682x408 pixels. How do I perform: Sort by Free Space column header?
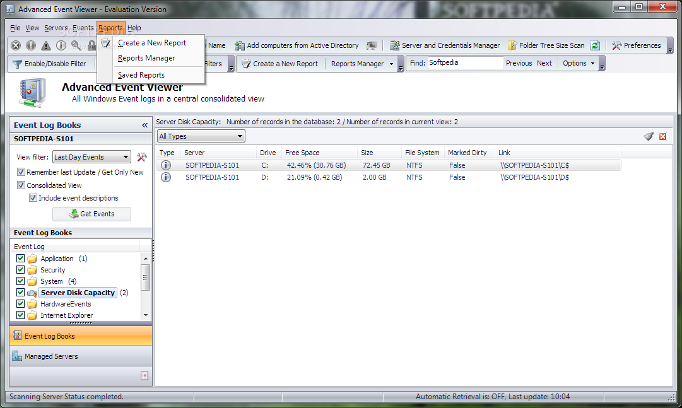[319, 153]
